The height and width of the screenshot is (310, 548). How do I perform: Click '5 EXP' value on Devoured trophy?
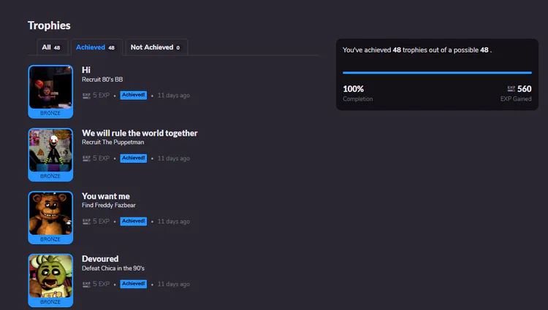pos(102,284)
